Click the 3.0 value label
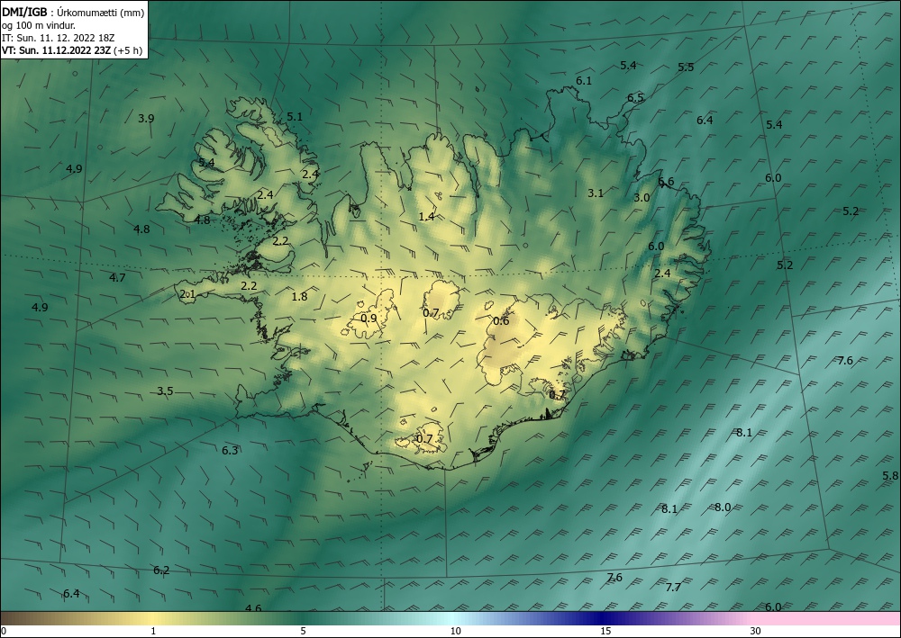 pyautogui.click(x=642, y=197)
